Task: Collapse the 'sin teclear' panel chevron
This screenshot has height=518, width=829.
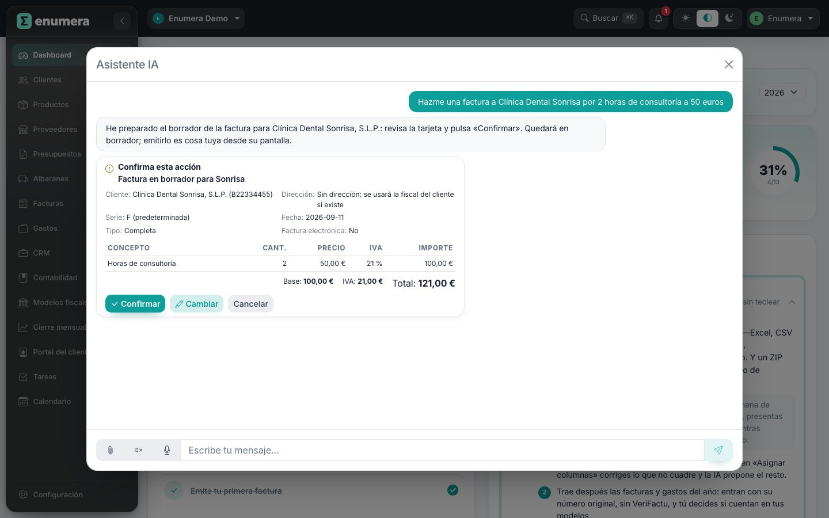Action: (792, 302)
